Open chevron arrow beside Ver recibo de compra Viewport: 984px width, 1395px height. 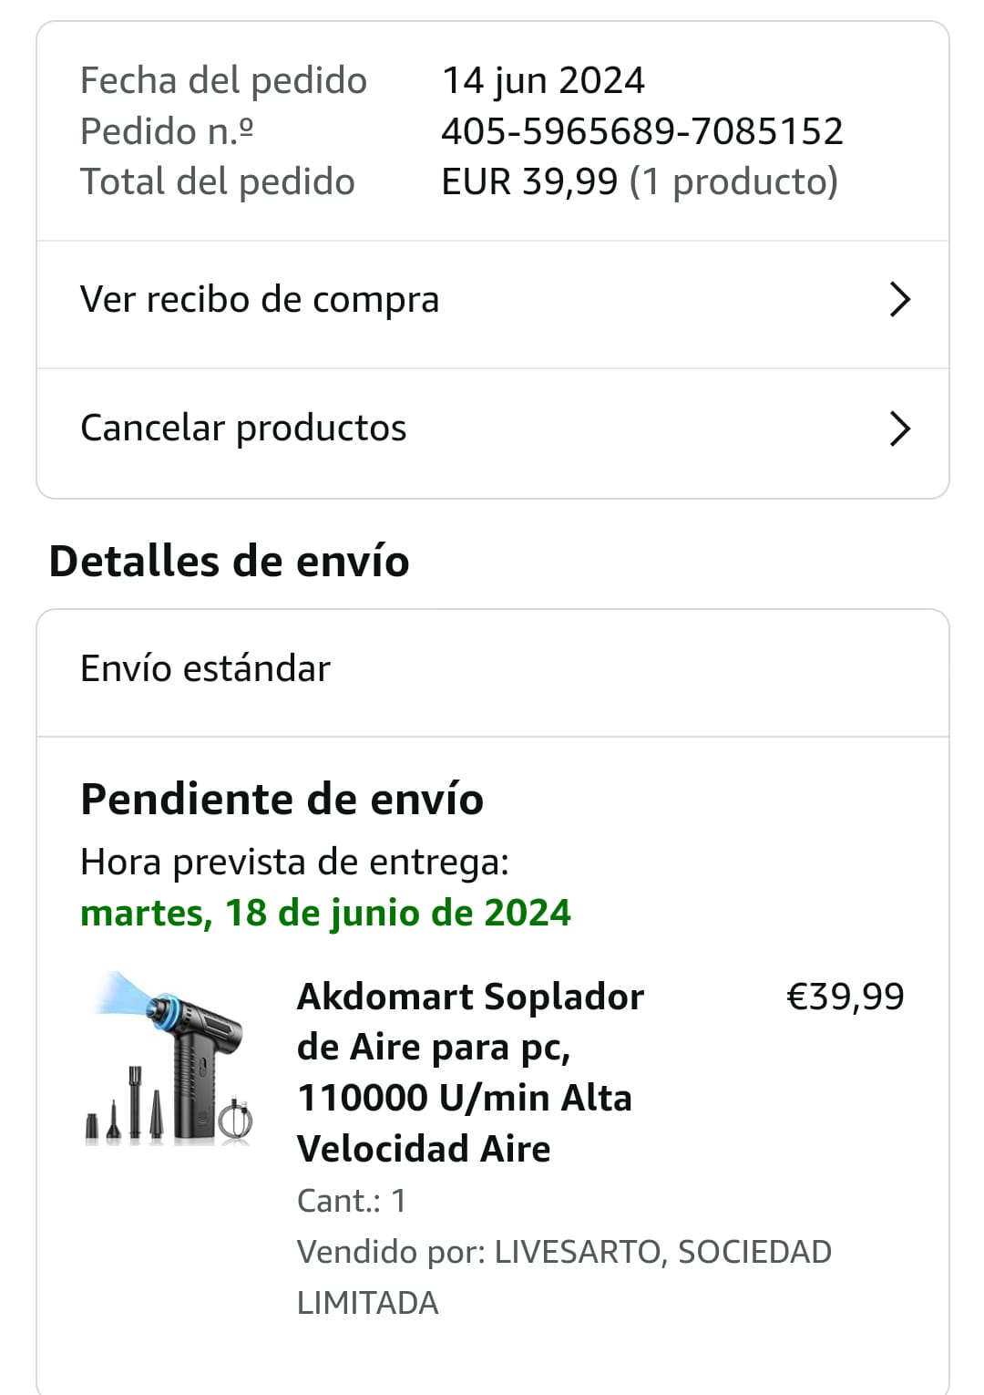[899, 299]
